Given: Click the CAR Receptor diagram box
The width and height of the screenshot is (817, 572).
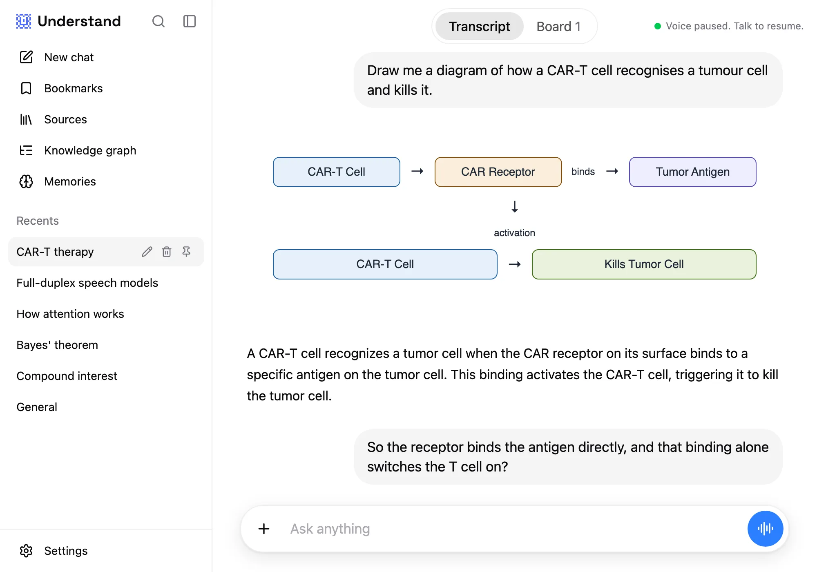Looking at the screenshot, I should [x=498, y=172].
